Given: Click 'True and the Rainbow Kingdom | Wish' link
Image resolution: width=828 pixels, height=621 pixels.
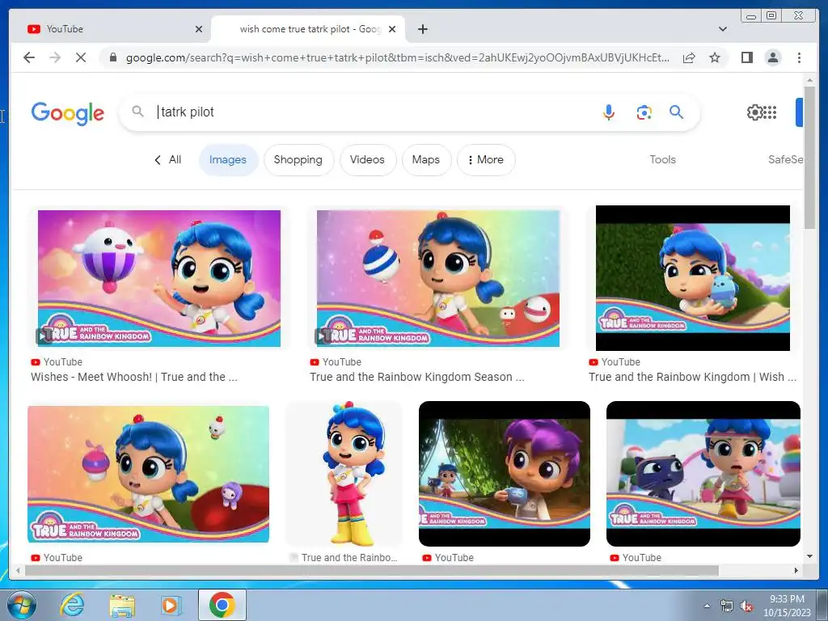Looking at the screenshot, I should 693,377.
